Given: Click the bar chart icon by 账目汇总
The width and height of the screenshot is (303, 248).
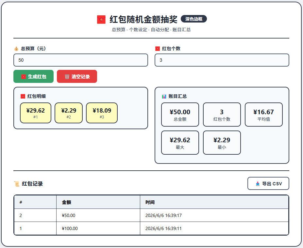Looking at the screenshot, I should pos(164,96).
